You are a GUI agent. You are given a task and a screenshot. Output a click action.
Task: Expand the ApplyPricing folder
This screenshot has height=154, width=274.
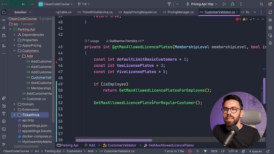click(x=14, y=45)
